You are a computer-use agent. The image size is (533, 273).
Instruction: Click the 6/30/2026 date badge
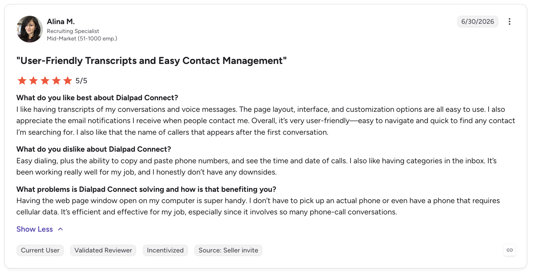click(x=478, y=21)
